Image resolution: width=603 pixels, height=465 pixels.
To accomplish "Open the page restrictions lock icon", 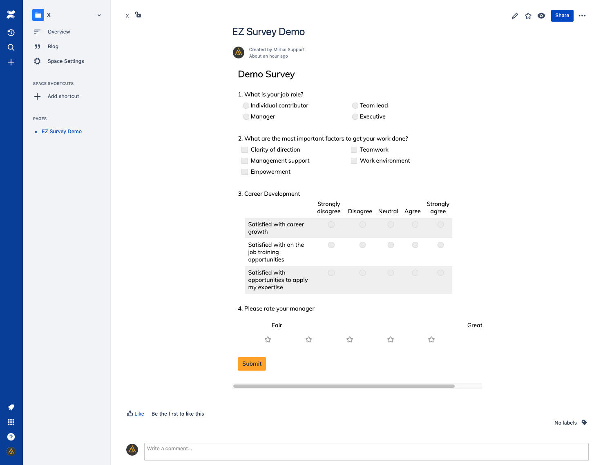I will 138,15.
